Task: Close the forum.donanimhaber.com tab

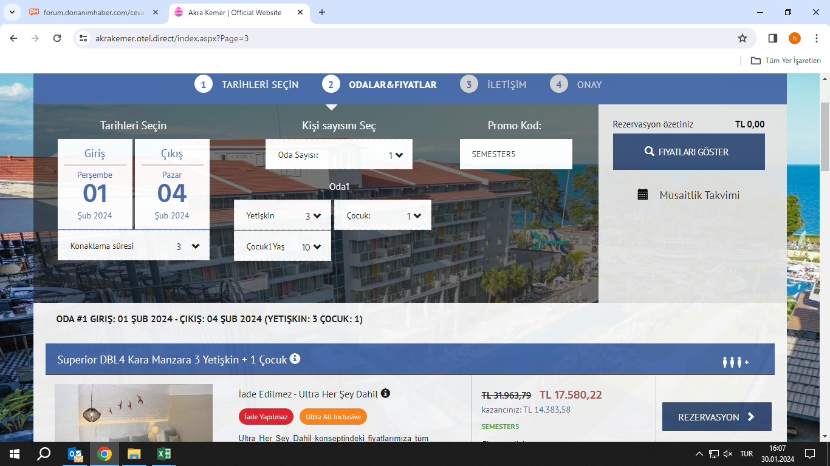Action: pyautogui.click(x=154, y=12)
